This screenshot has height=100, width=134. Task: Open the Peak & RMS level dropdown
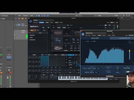coord(127,68)
